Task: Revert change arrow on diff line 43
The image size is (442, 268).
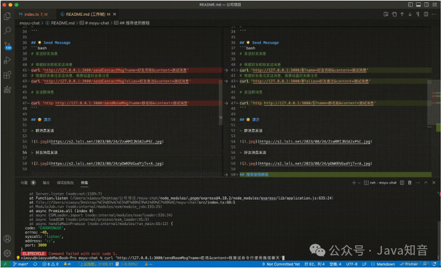Action: tap(226, 81)
